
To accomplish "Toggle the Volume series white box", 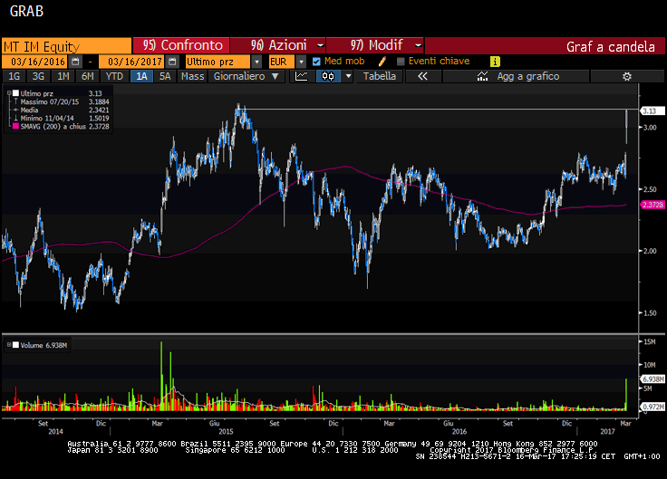I will point(15,345).
